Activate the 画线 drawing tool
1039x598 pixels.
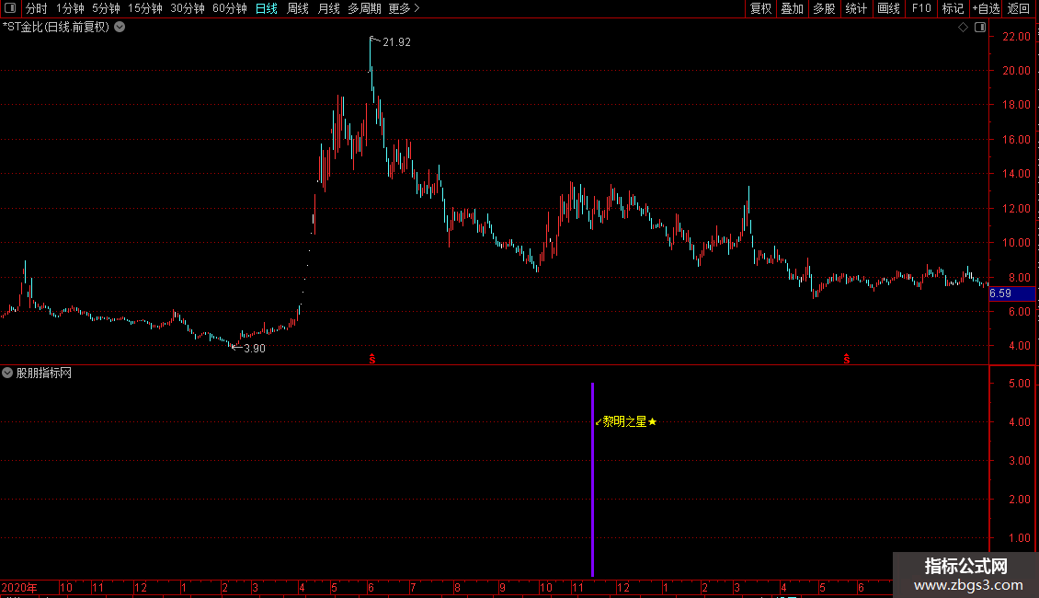(888, 8)
